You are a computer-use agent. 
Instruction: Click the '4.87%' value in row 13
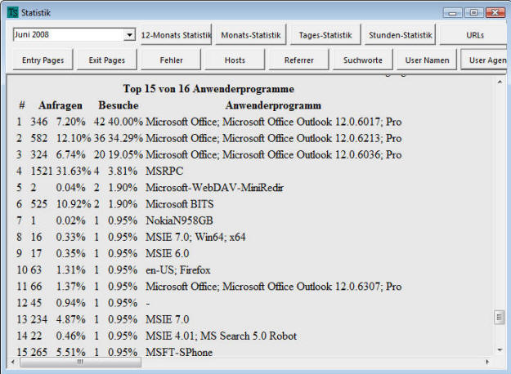point(70,319)
